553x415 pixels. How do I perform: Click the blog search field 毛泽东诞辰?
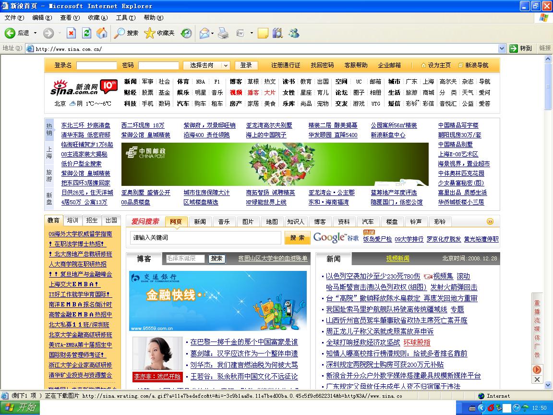(185, 258)
